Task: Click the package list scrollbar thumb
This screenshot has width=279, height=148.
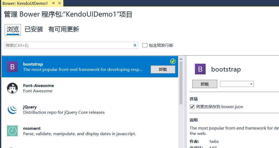Action: (181, 83)
